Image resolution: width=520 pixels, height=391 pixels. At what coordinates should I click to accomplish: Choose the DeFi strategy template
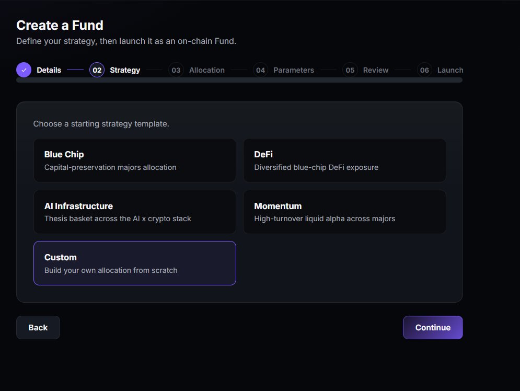tap(344, 160)
